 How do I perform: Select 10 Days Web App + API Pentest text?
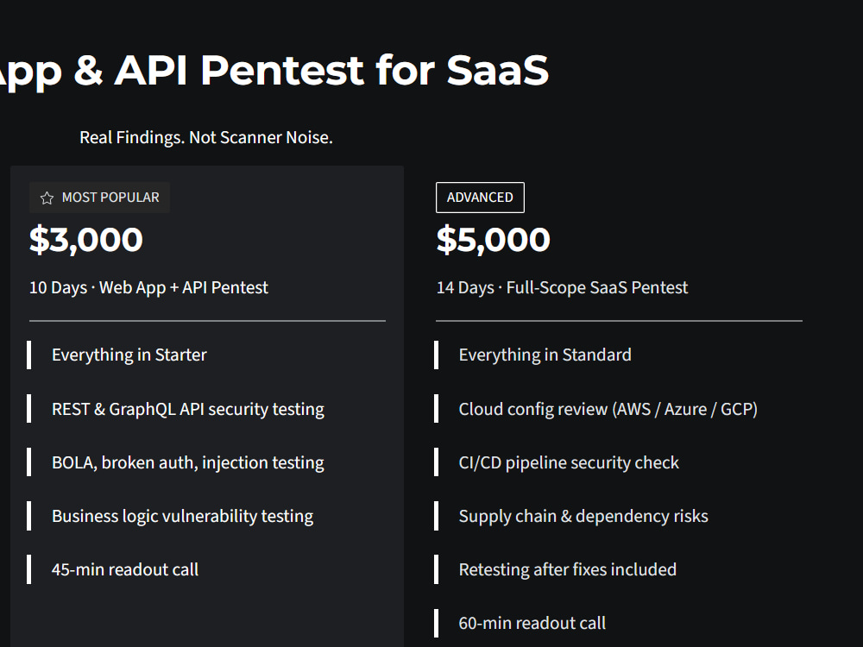tap(148, 287)
